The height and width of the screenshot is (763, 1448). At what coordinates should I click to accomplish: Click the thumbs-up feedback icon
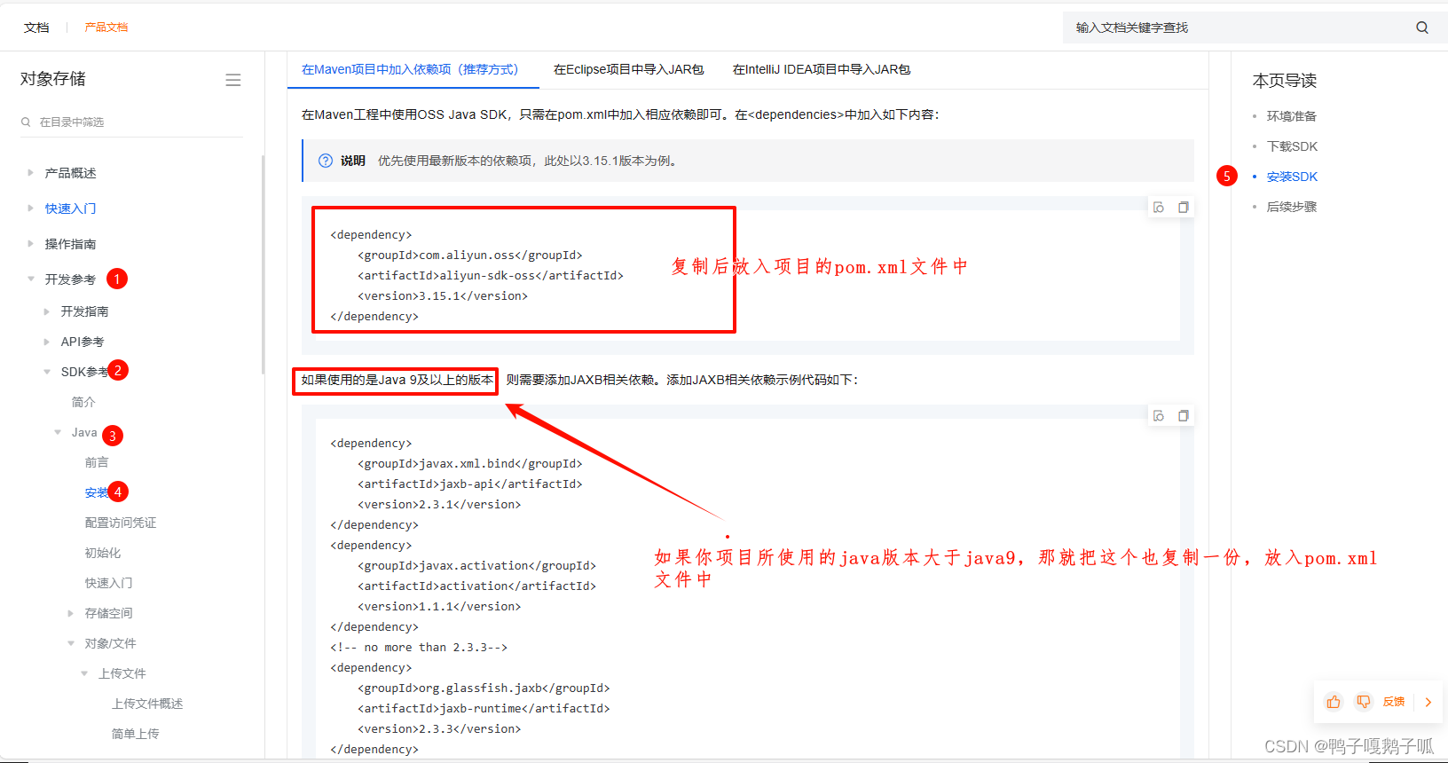[1334, 702]
